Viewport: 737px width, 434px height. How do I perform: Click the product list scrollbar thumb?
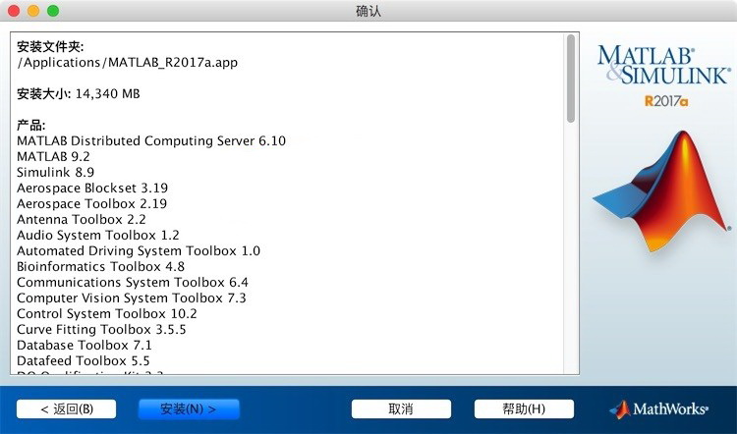point(571,79)
